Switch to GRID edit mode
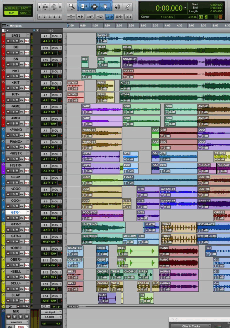This screenshot has width=230, height=328. point(24,13)
